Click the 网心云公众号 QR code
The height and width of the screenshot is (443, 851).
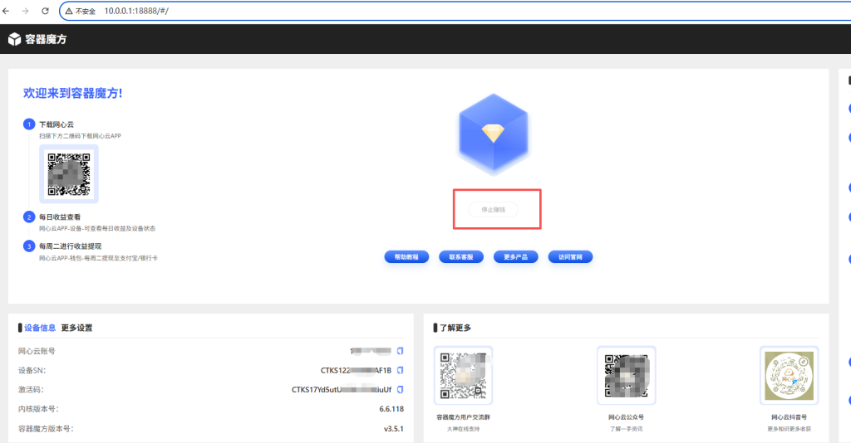pos(626,376)
